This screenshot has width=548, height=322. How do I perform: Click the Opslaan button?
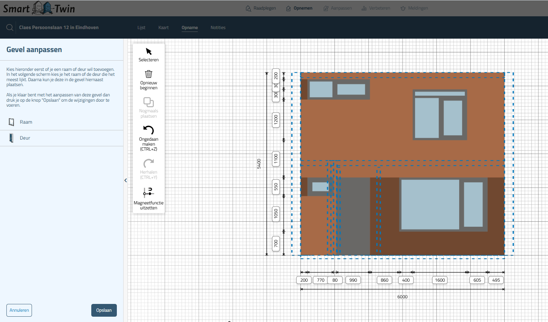[x=104, y=310]
